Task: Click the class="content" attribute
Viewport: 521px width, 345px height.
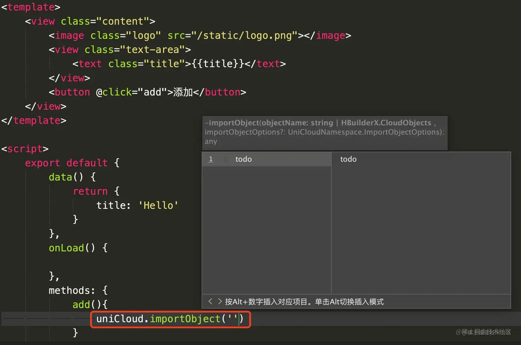Action: (x=105, y=21)
